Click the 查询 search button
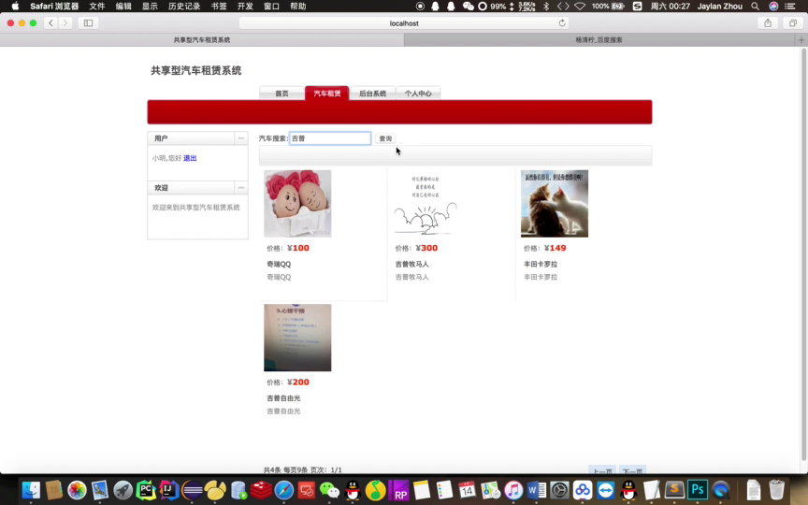808x505 pixels. [x=385, y=138]
